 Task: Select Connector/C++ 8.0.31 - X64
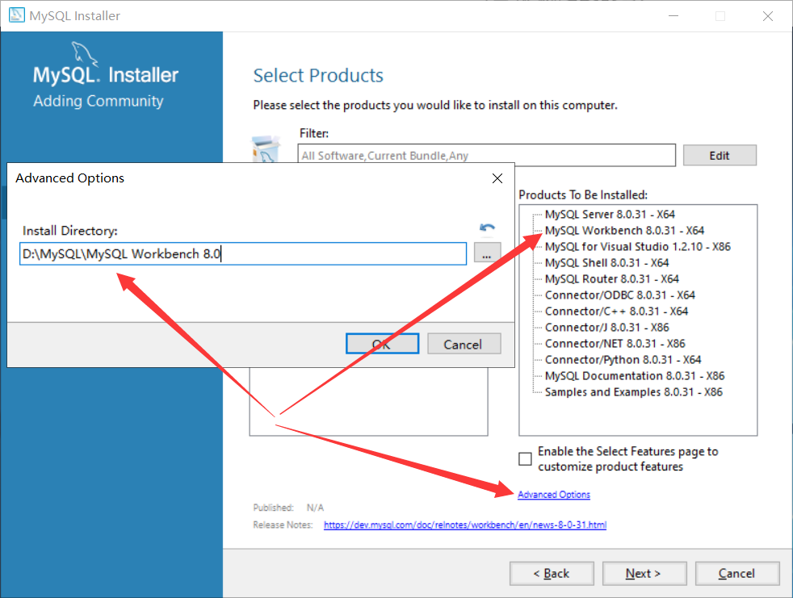click(x=616, y=312)
